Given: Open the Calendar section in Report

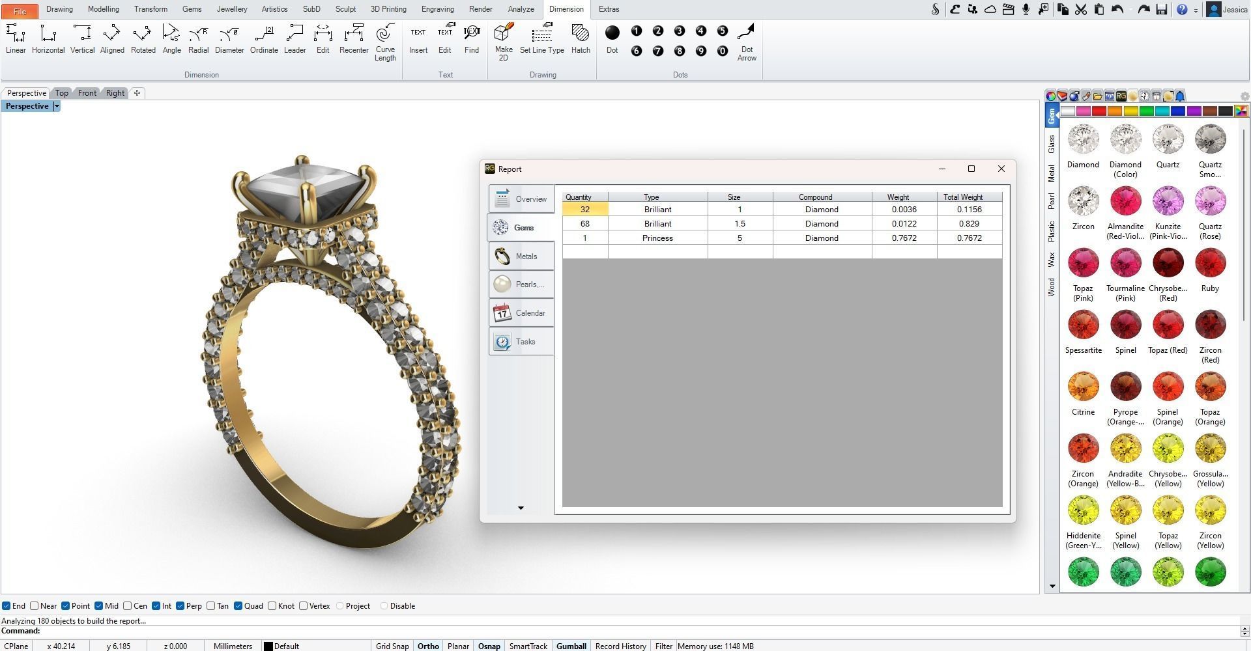Looking at the screenshot, I should click(x=521, y=313).
